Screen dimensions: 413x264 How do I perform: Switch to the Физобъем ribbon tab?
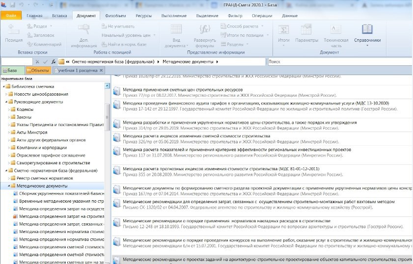[115, 16]
